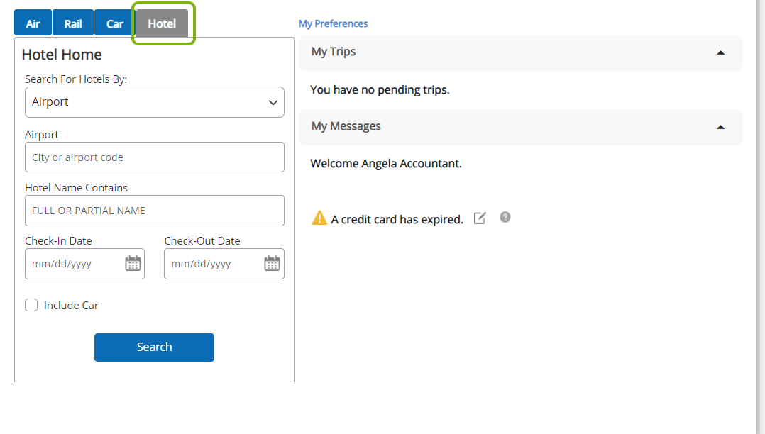Collapse the My Trips section
765x434 pixels.
(720, 52)
